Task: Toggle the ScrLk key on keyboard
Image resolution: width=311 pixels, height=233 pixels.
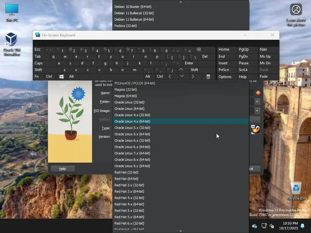Action: (247, 70)
